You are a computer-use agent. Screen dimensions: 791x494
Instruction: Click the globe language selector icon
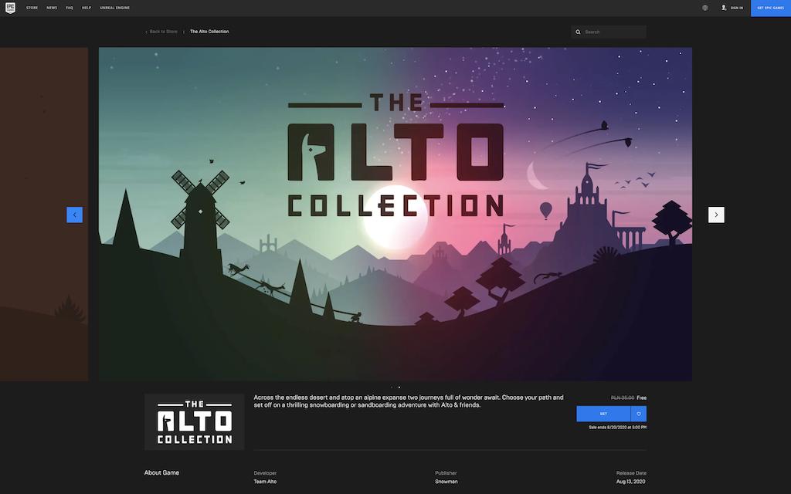[x=704, y=8]
